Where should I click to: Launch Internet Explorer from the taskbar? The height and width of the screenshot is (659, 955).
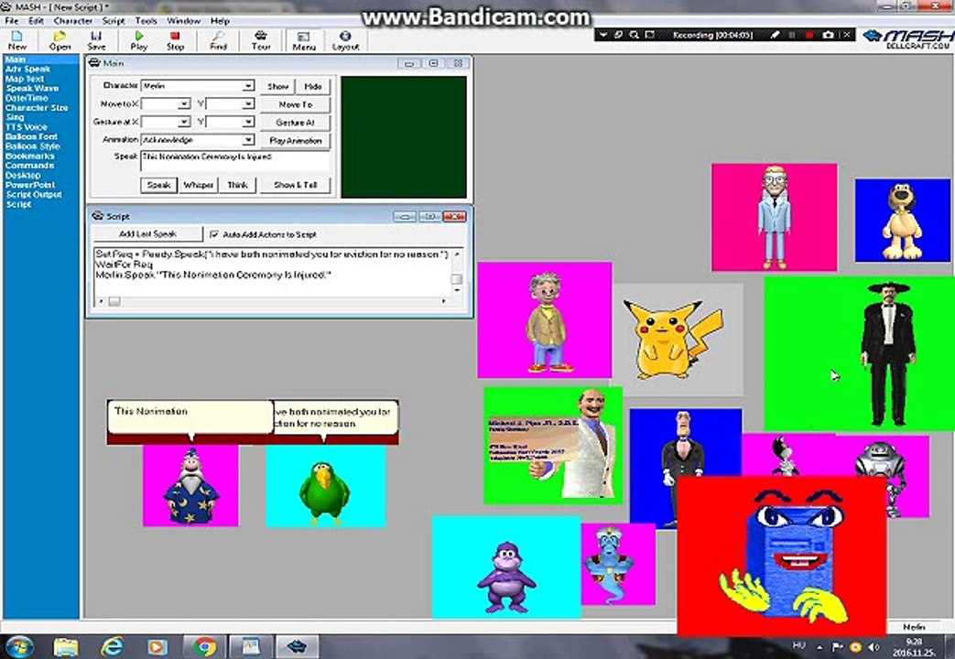click(x=112, y=646)
